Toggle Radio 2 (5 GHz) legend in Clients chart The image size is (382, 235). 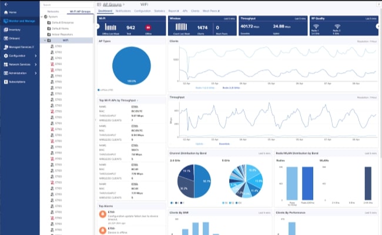[x=231, y=88]
